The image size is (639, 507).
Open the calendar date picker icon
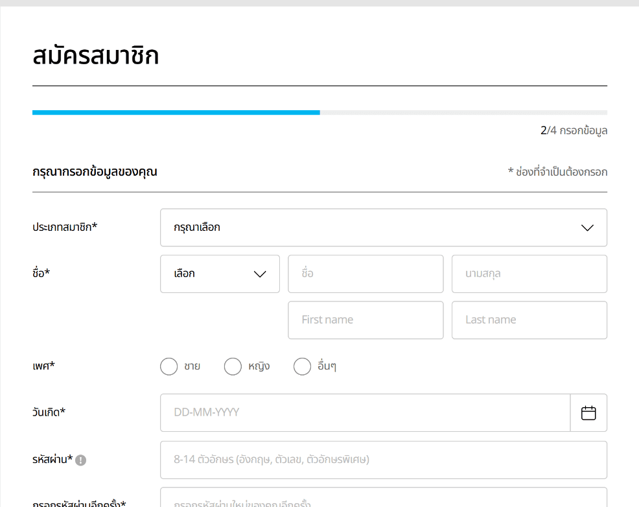click(588, 413)
